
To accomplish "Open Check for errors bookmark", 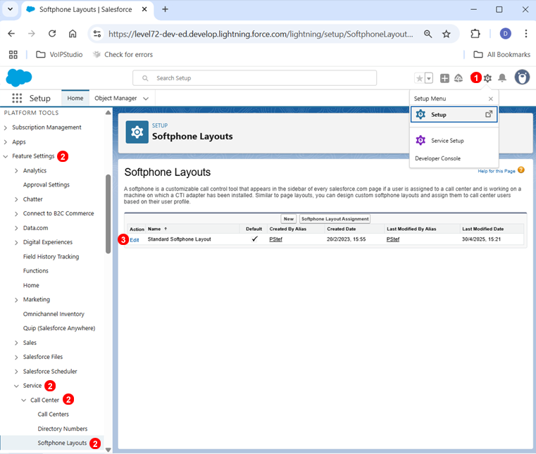I will coord(123,55).
